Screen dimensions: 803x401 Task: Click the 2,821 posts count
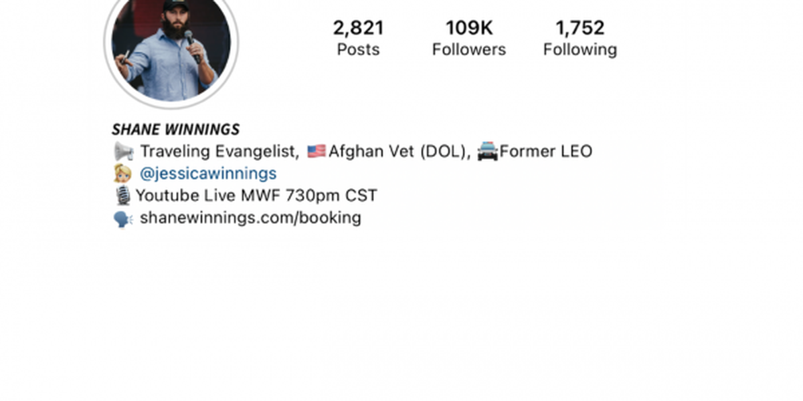coord(359,28)
